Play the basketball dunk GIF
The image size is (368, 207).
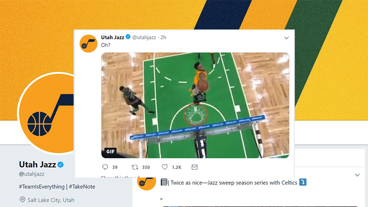[195, 105]
